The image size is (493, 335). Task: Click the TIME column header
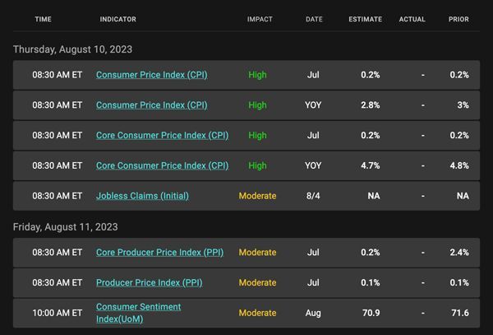[x=43, y=19]
